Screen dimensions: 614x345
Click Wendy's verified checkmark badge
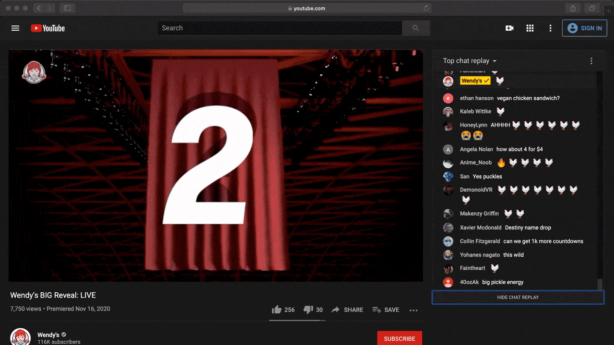pos(64,335)
